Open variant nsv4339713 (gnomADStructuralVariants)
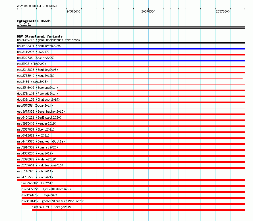The width and height of the screenshot is (253, 221). coord(49,40)
